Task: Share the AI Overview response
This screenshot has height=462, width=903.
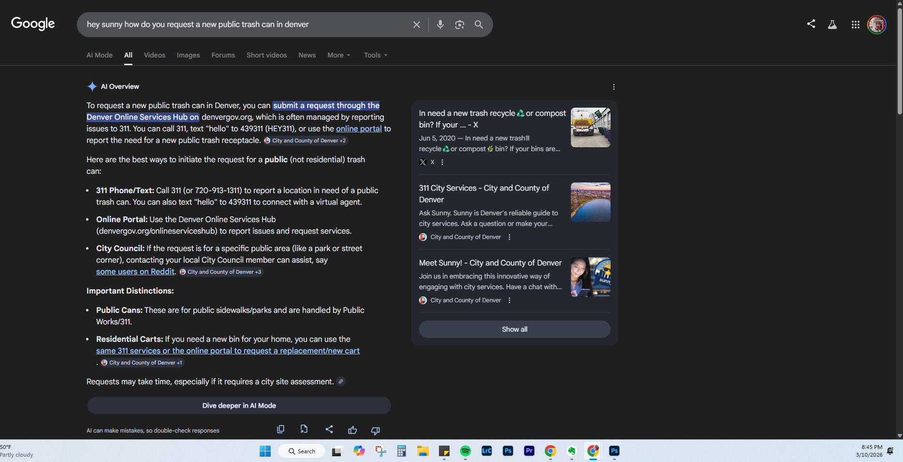Action: pos(329,429)
